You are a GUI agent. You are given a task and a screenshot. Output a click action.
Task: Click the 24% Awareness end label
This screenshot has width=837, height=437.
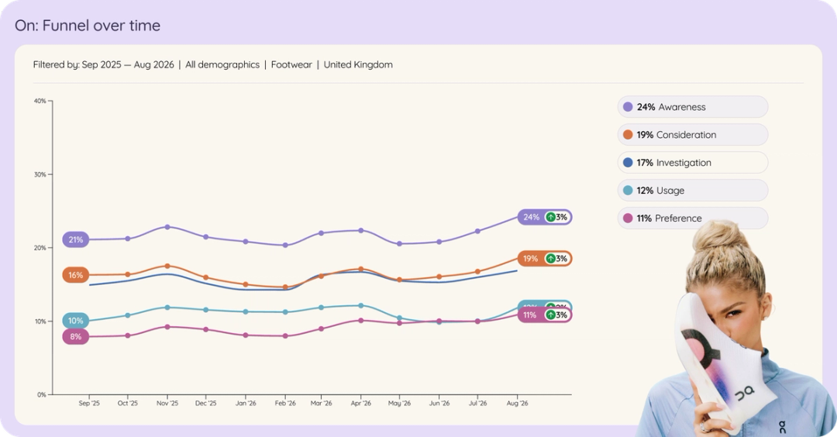click(x=545, y=217)
